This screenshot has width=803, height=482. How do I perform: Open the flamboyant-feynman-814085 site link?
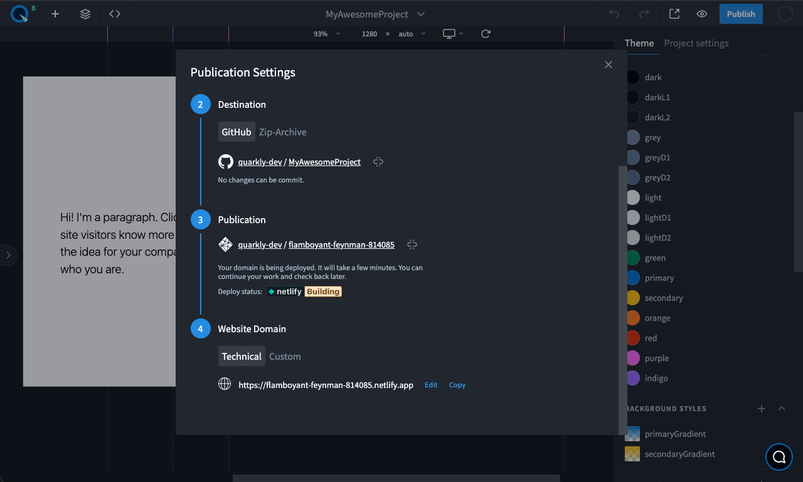click(x=341, y=244)
